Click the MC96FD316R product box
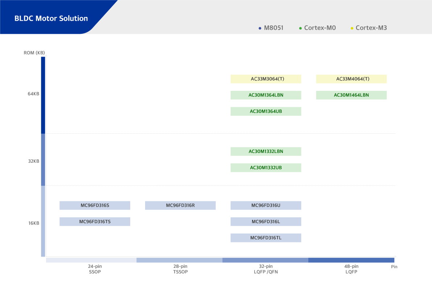The height and width of the screenshot is (306, 432). click(180, 206)
